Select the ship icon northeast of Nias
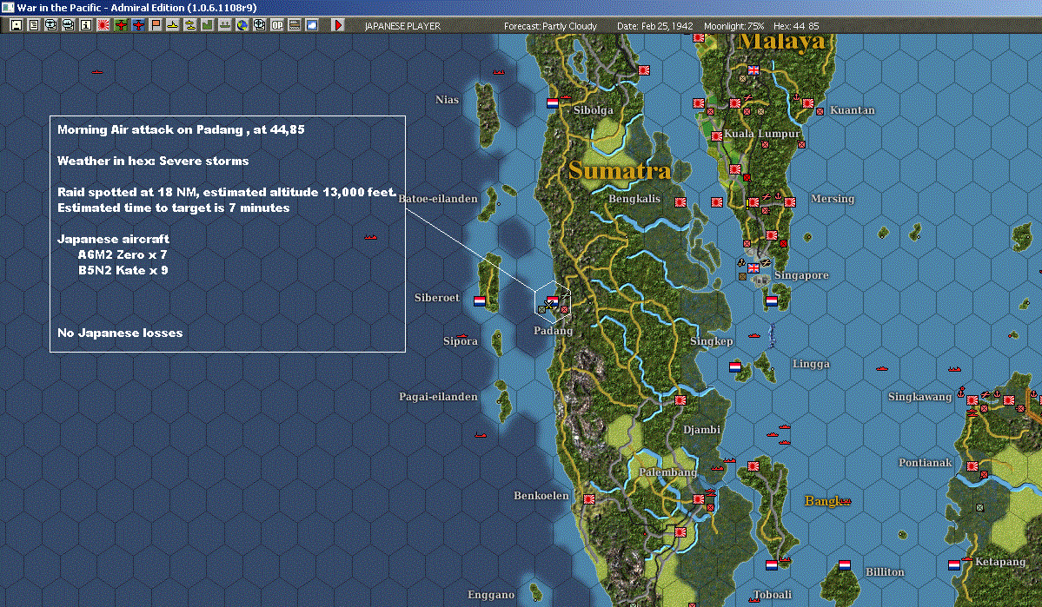 pos(499,72)
